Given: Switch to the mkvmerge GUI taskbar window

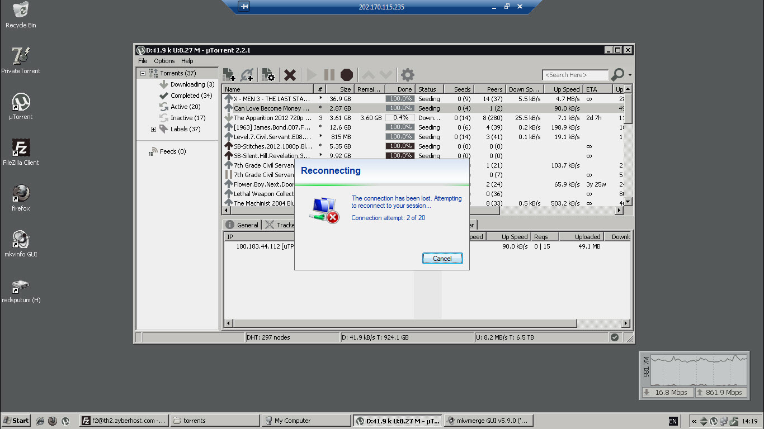Looking at the screenshot, I should click(x=488, y=421).
